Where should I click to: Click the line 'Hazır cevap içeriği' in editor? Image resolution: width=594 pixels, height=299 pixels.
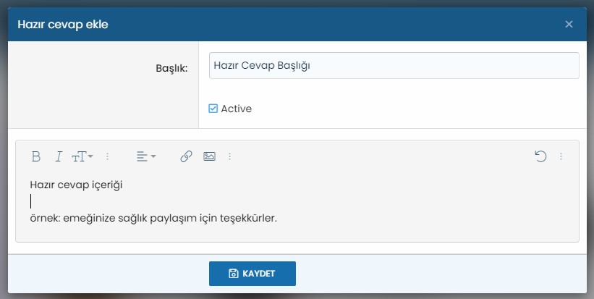click(x=76, y=185)
